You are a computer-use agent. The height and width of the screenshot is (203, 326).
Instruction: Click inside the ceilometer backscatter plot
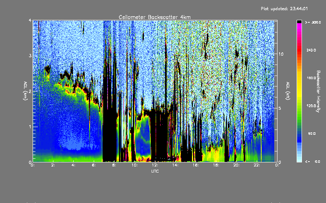(x=155, y=91)
